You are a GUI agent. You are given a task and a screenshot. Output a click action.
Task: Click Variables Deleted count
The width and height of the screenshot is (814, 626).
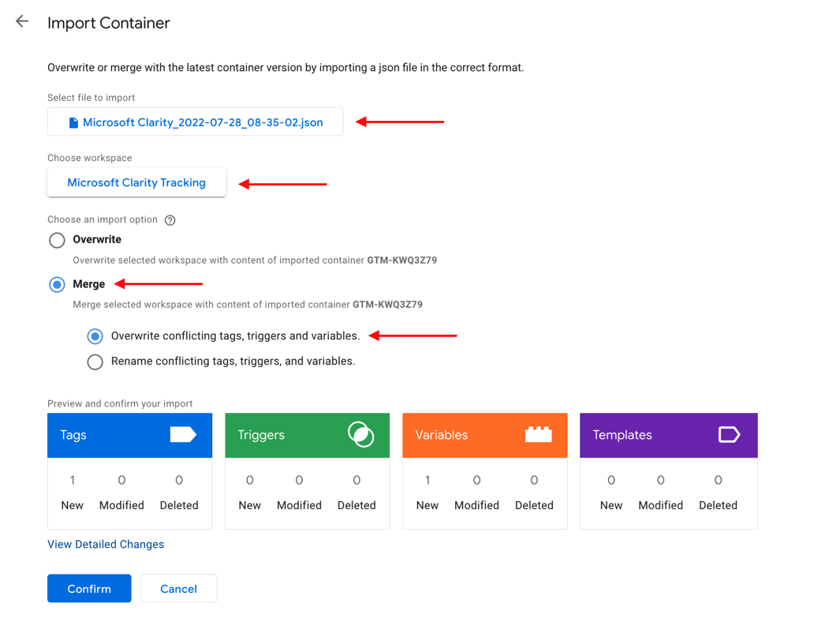[x=534, y=480]
